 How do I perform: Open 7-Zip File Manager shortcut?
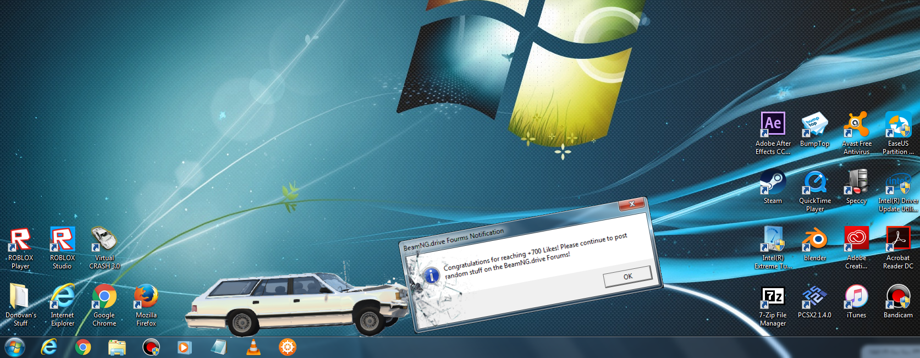[773, 305]
